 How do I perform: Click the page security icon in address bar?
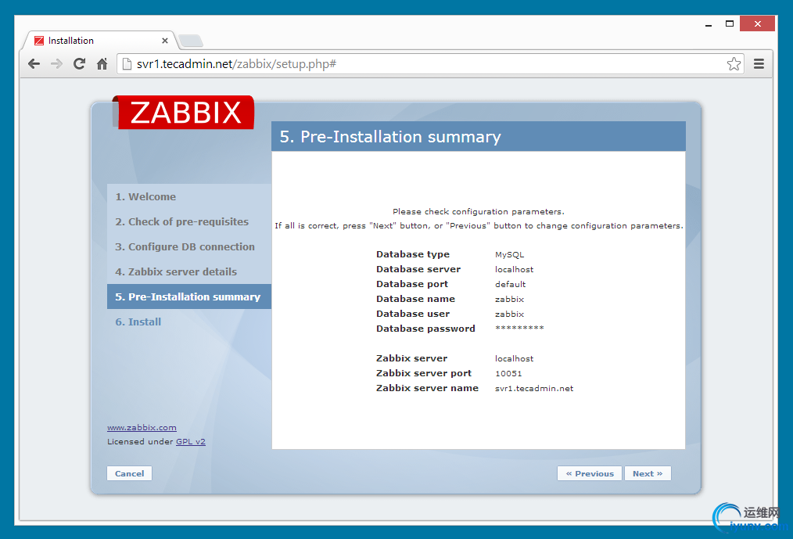coord(126,63)
